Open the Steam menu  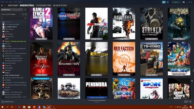[x=3, y=2]
